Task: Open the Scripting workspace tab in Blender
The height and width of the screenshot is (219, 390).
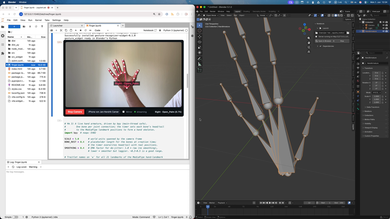Action: [x=272, y=12]
